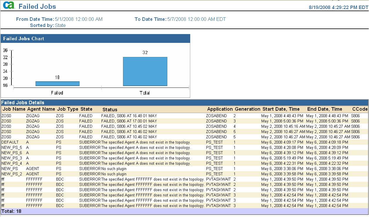Image resolution: width=369 pixels, height=217 pixels.
Task: Click the Start Date, Time column header
Action: click(x=281, y=109)
